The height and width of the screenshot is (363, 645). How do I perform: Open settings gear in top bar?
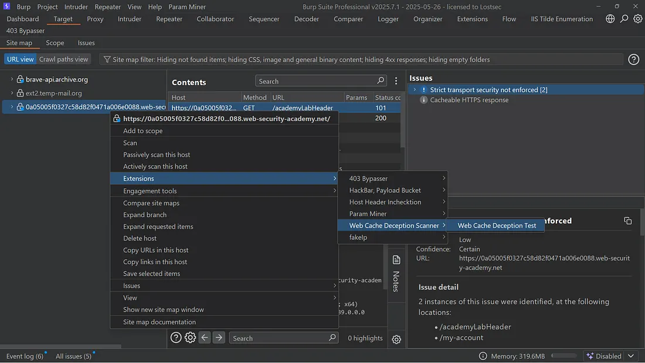[637, 19]
